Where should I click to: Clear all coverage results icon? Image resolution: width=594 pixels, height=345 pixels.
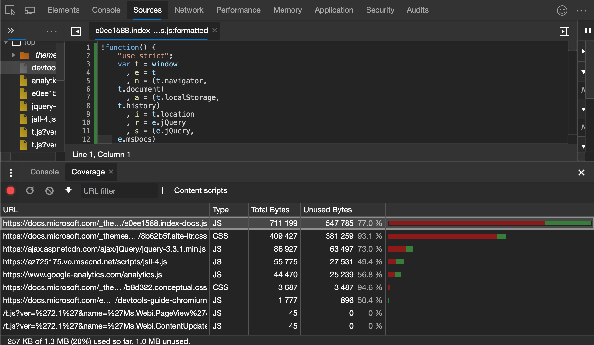pyautogui.click(x=50, y=191)
